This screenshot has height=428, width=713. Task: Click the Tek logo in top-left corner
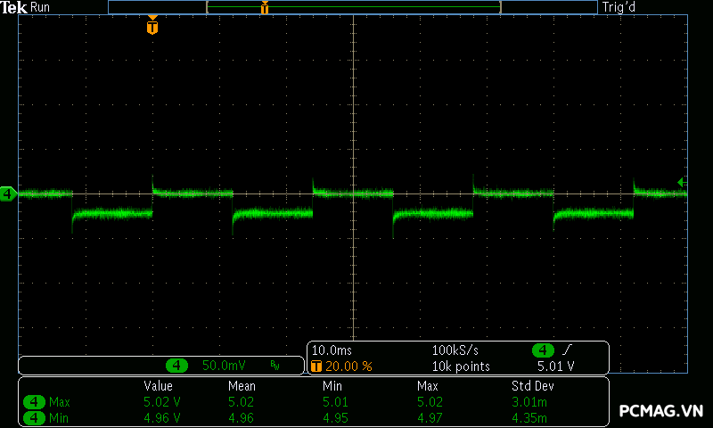(x=14, y=7)
